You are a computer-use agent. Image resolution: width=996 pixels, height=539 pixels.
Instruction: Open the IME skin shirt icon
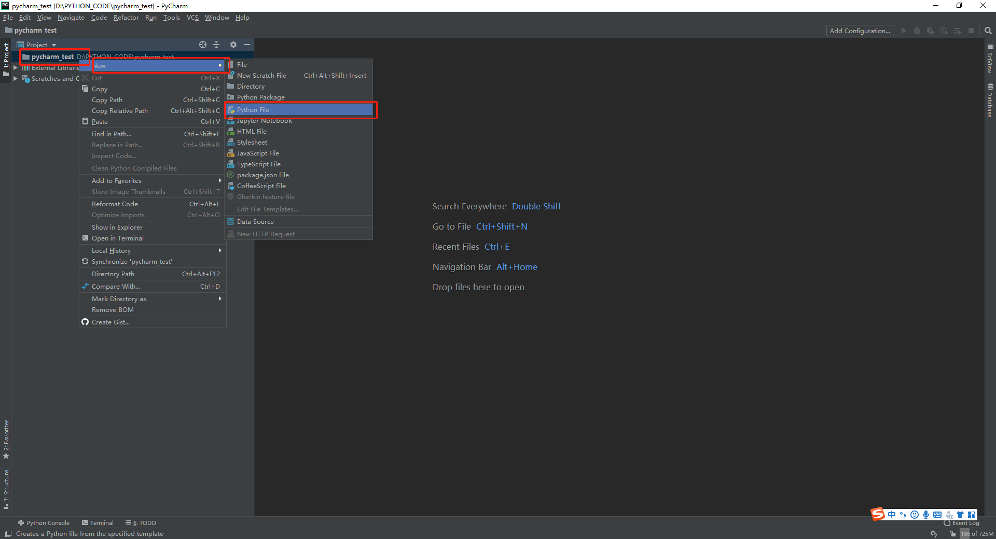(x=960, y=515)
